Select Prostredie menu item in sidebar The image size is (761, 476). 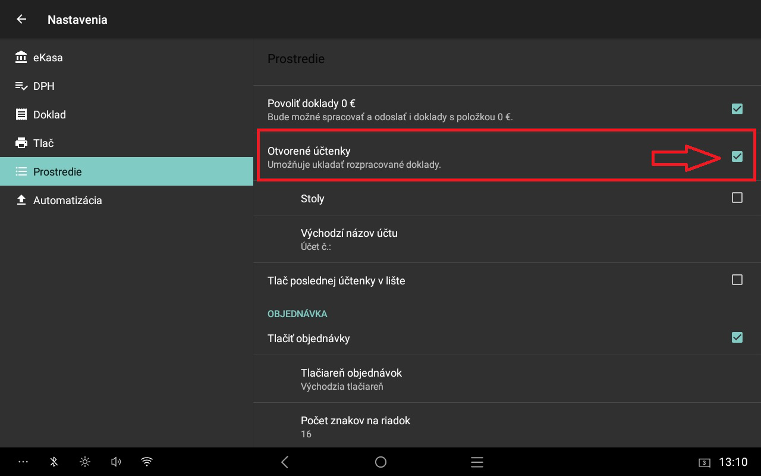(x=127, y=171)
